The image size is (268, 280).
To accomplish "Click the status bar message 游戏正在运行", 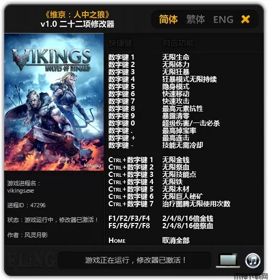I will point(135,260).
